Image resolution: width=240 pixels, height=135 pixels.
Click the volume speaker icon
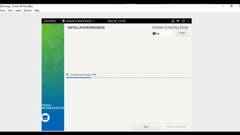[x=178, y=21]
